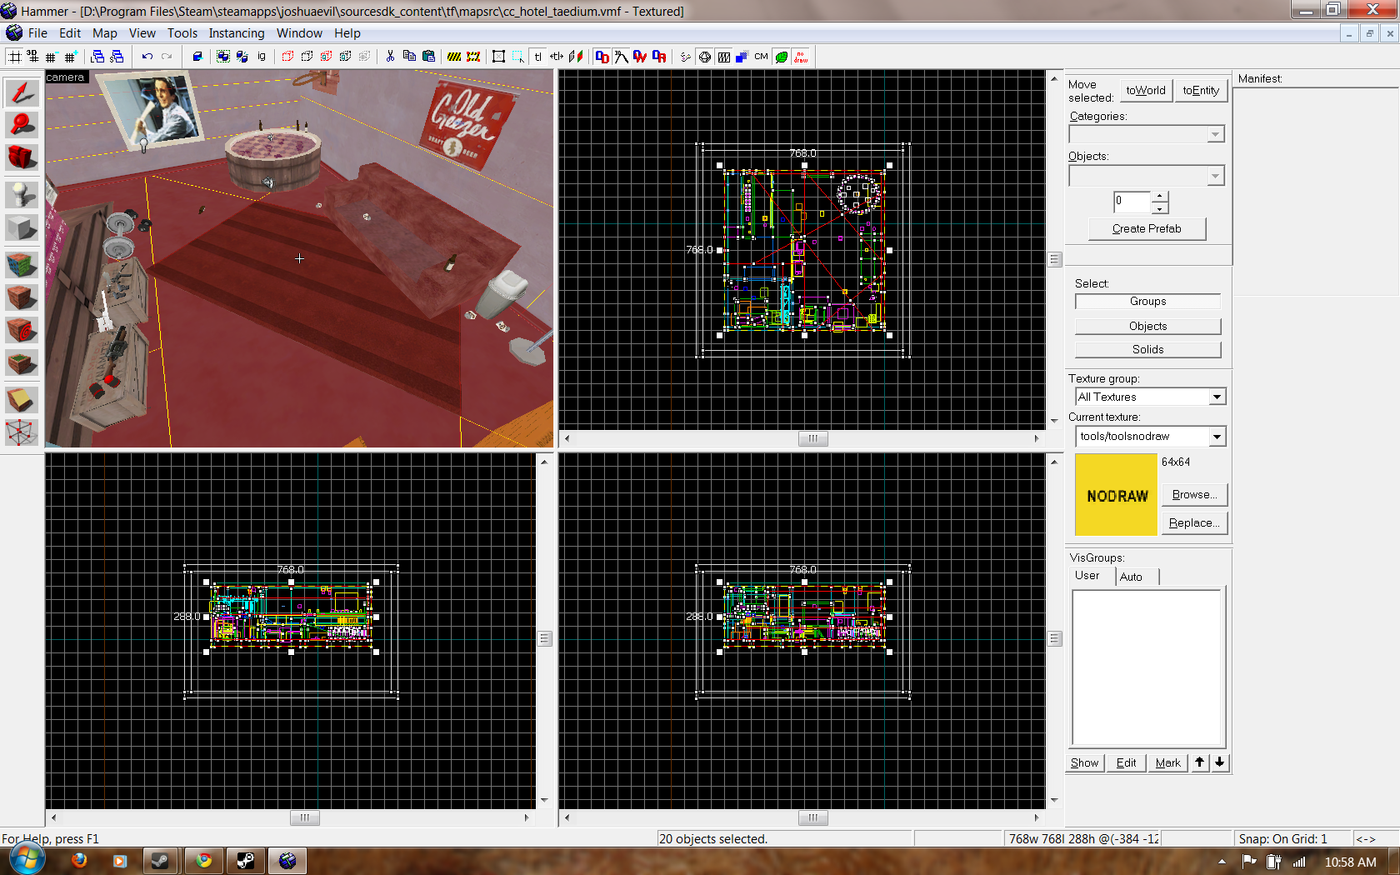Toggle the 2D grid display
The height and width of the screenshot is (875, 1400).
click(15, 57)
